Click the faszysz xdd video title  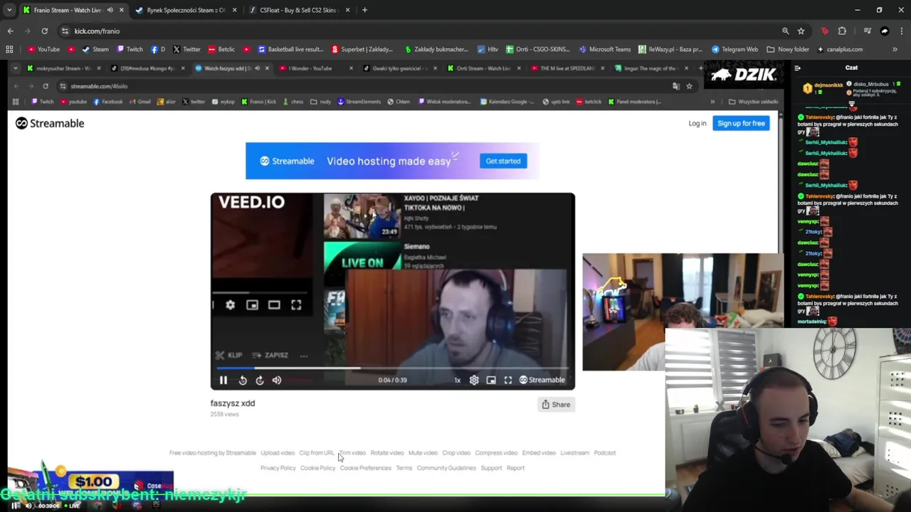(x=233, y=403)
